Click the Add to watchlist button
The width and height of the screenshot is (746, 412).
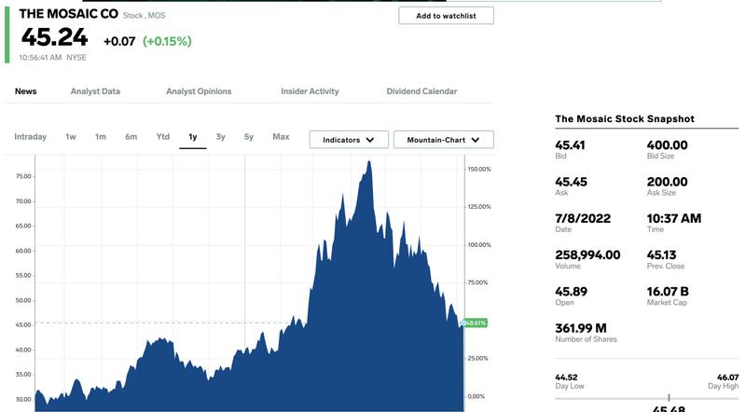[x=446, y=16]
